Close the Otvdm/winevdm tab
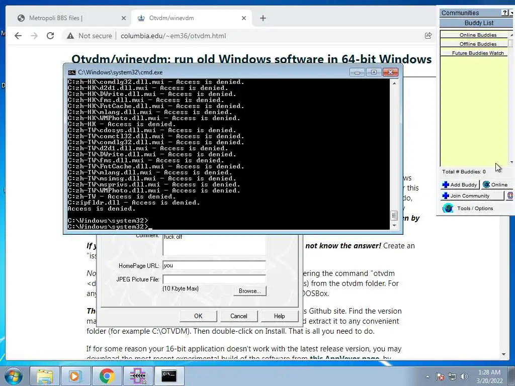The image size is (515, 386). [244, 18]
